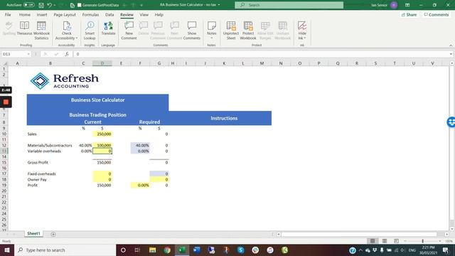Switch to the Data tab
This screenshot has height=256, width=455.
coord(109,14)
